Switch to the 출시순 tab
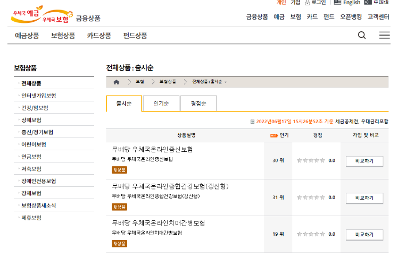398x266 pixels. click(x=124, y=104)
